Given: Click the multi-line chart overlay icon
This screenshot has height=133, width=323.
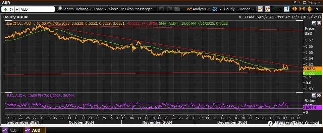Looking at the screenshot, I should click(x=268, y=9).
